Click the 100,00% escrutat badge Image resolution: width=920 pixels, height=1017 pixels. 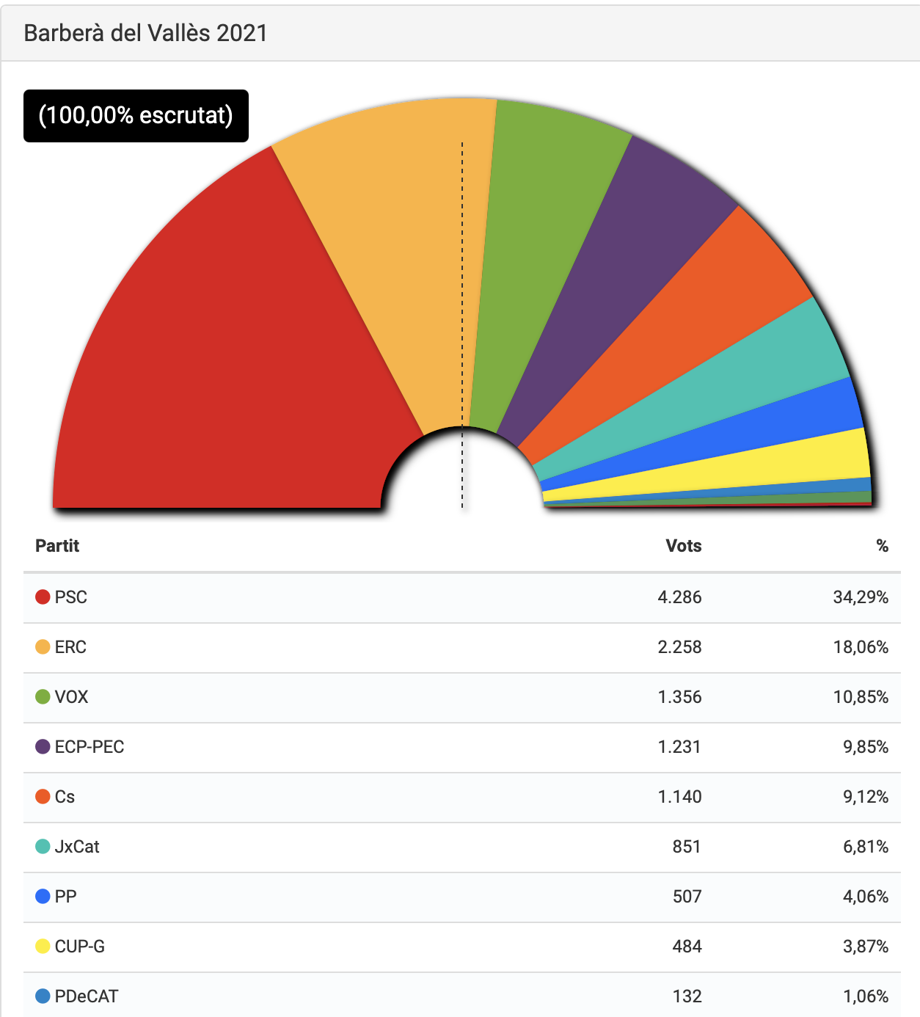[136, 116]
